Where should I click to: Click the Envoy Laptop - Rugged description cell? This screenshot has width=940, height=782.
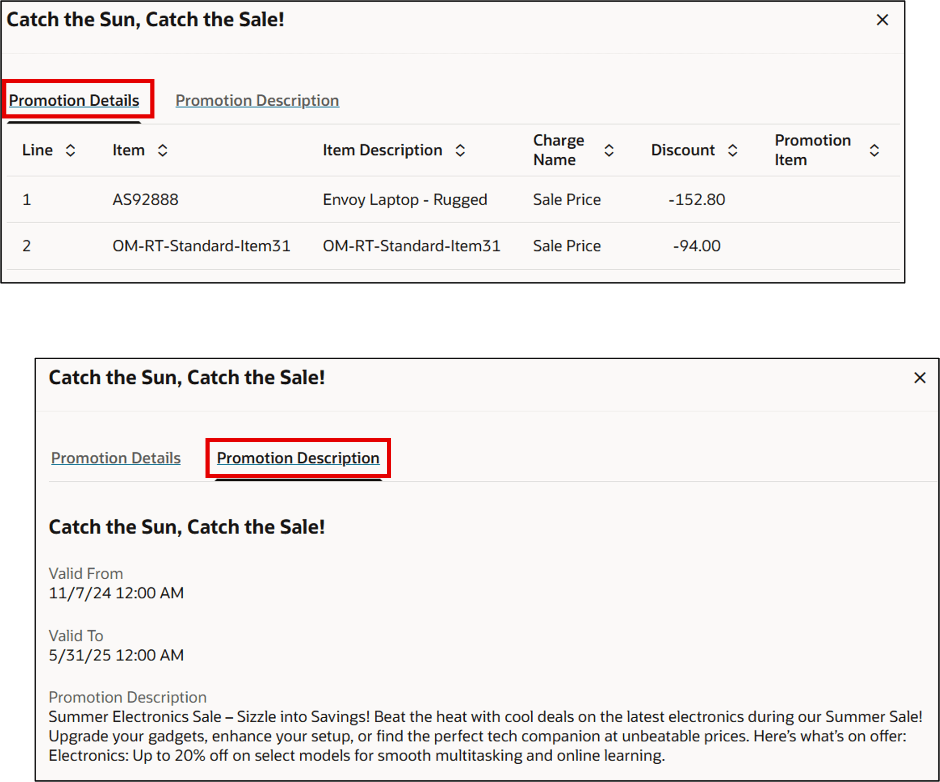(405, 200)
